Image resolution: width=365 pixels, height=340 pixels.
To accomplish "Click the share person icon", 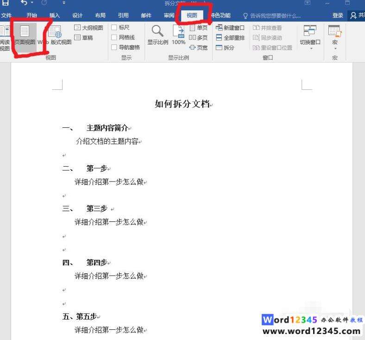I will coord(353,16).
